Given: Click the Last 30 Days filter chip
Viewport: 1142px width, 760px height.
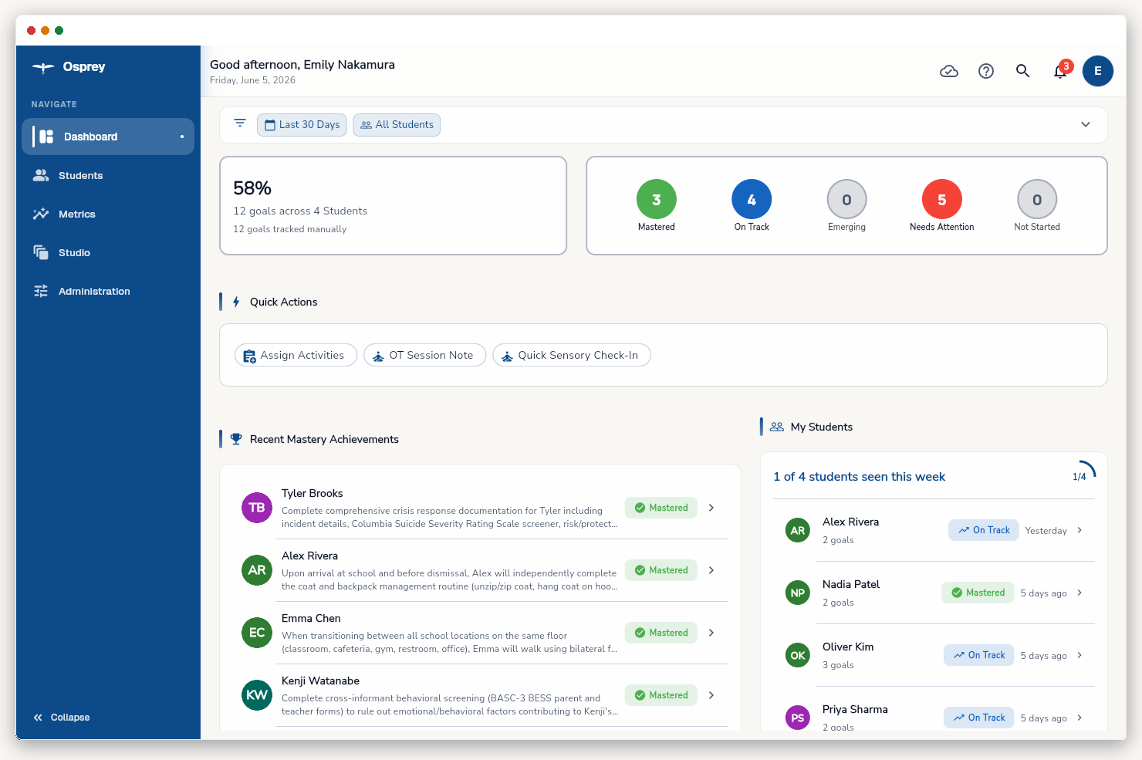Looking at the screenshot, I should pyautogui.click(x=302, y=124).
